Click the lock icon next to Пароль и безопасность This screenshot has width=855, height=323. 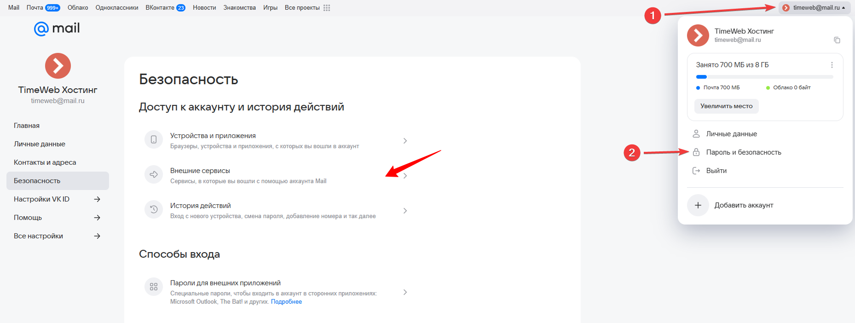pyautogui.click(x=696, y=152)
